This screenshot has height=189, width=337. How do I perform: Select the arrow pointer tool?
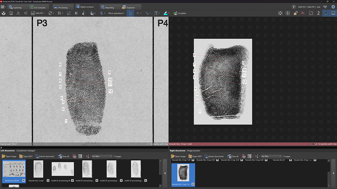click(130, 13)
